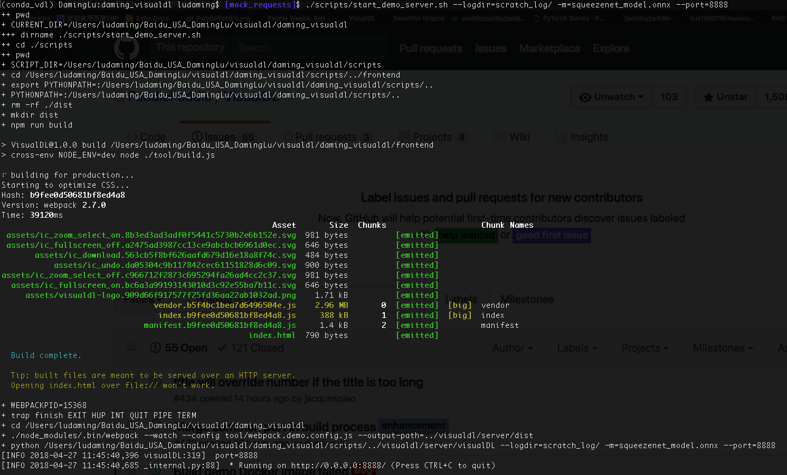This screenshot has width=787, height=475.
Task: Click the Issues tab exclamation icon
Action: pos(197,137)
